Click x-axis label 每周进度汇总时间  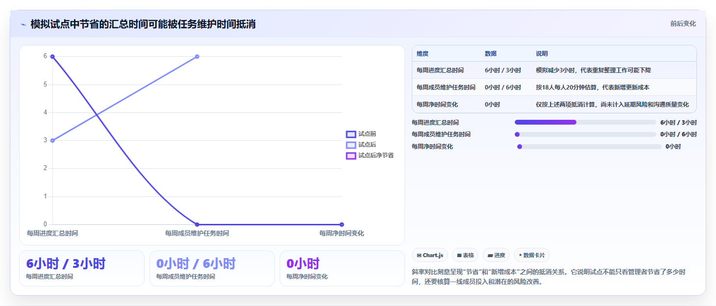tap(52, 234)
